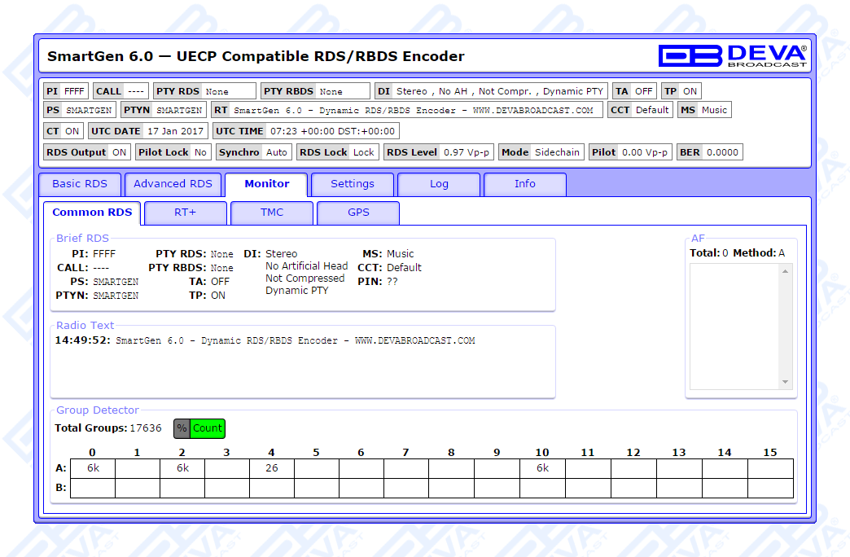Screen dimensions: 850x557
Task: Switch group detector to percent mode
Action: (182, 428)
